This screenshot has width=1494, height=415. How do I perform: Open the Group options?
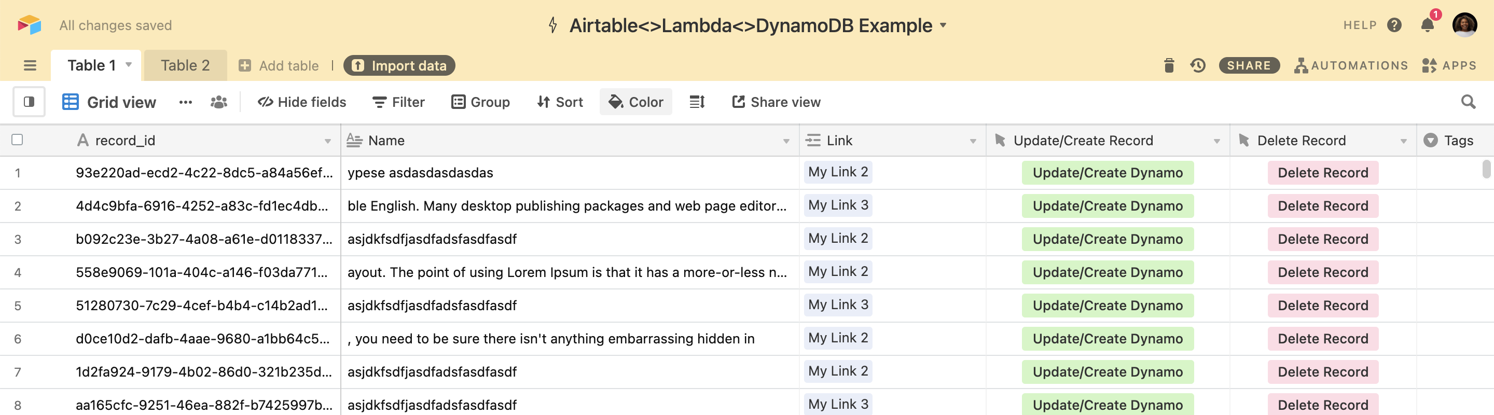[x=480, y=102]
